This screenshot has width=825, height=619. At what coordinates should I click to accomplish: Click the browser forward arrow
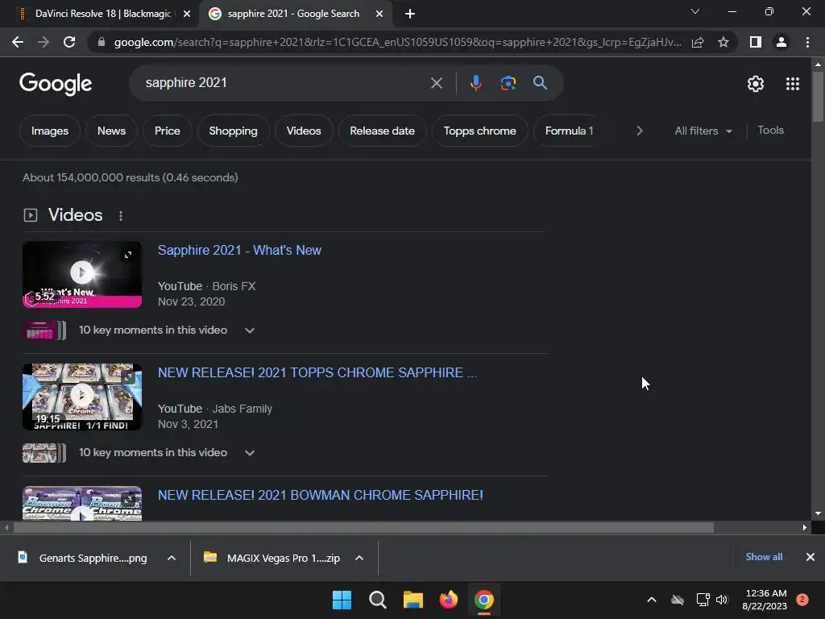click(x=44, y=42)
